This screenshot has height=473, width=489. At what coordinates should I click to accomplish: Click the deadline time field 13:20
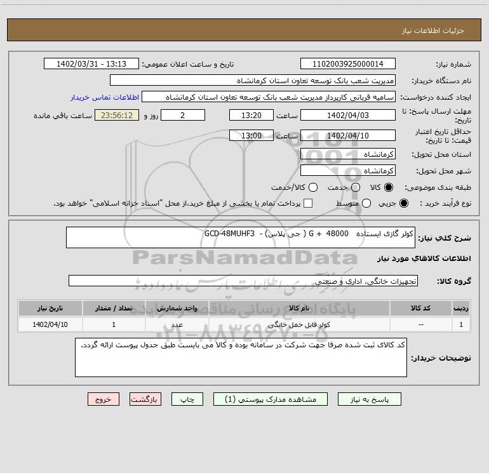(x=251, y=115)
